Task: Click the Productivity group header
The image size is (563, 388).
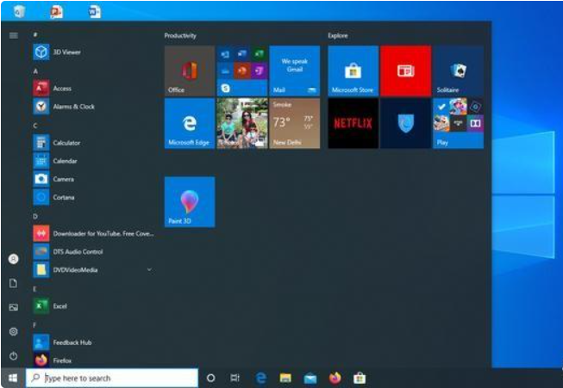Action: tap(180, 35)
